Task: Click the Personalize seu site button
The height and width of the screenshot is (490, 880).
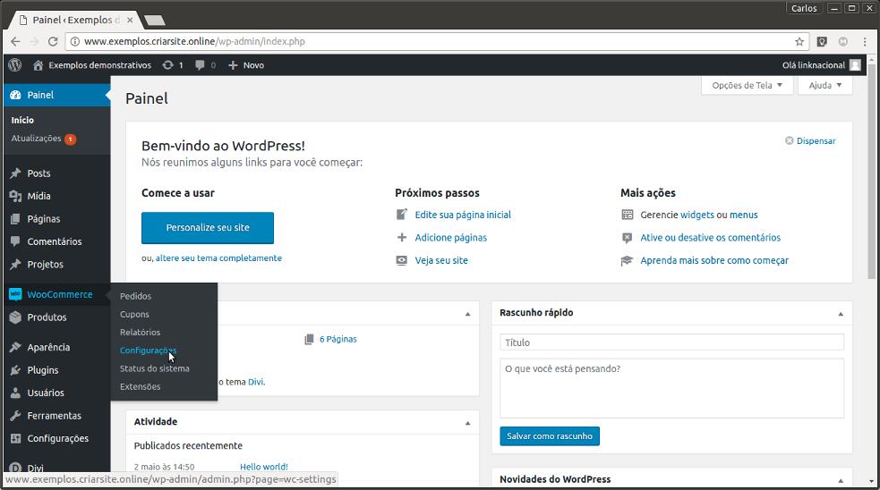Action: [208, 228]
